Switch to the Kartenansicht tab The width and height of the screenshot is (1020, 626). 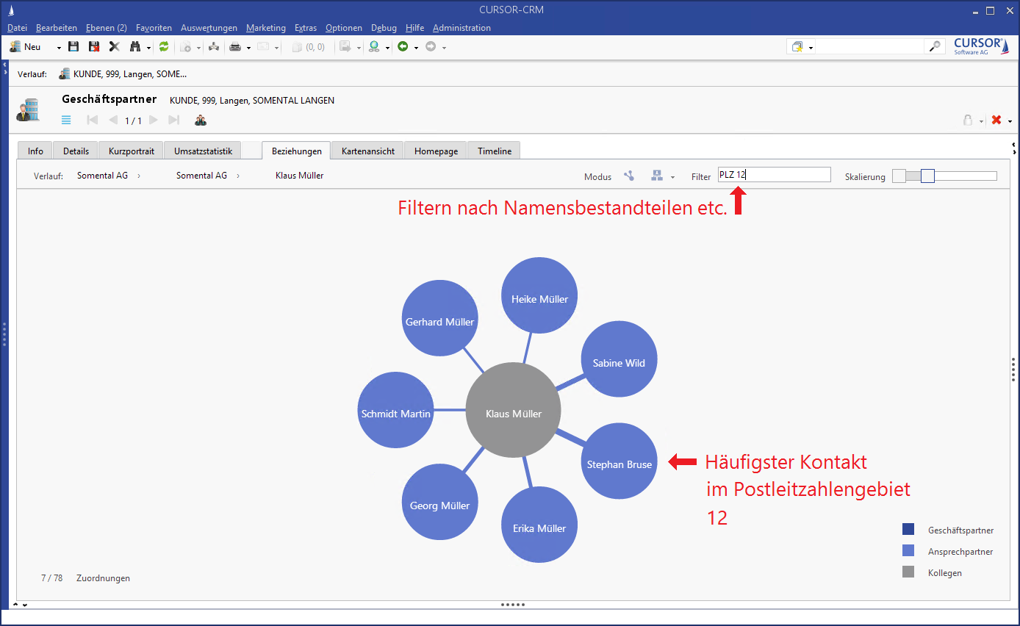point(367,151)
